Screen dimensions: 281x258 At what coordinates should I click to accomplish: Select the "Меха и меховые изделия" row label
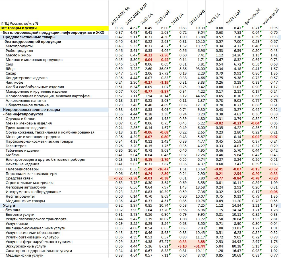(x=29, y=123)
